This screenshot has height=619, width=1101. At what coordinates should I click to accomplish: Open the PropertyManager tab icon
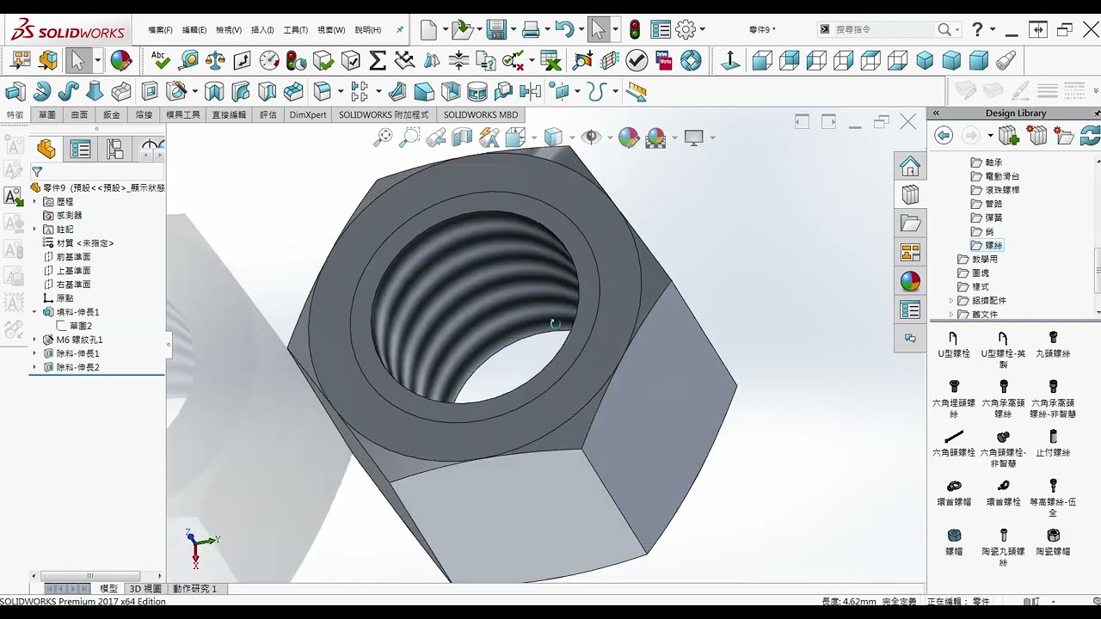80,149
